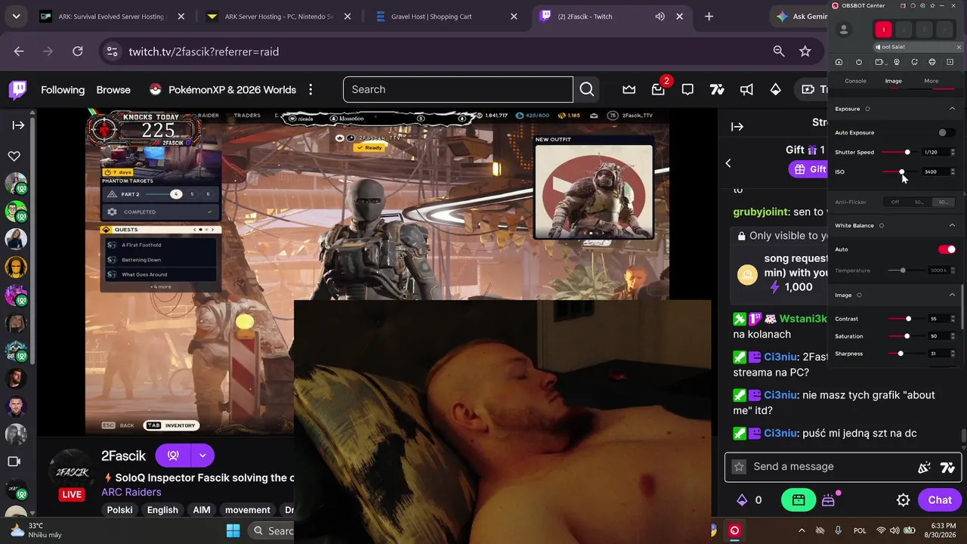The height and width of the screenshot is (544, 967).
Task: Click the purple Chat send button
Action: (x=940, y=500)
